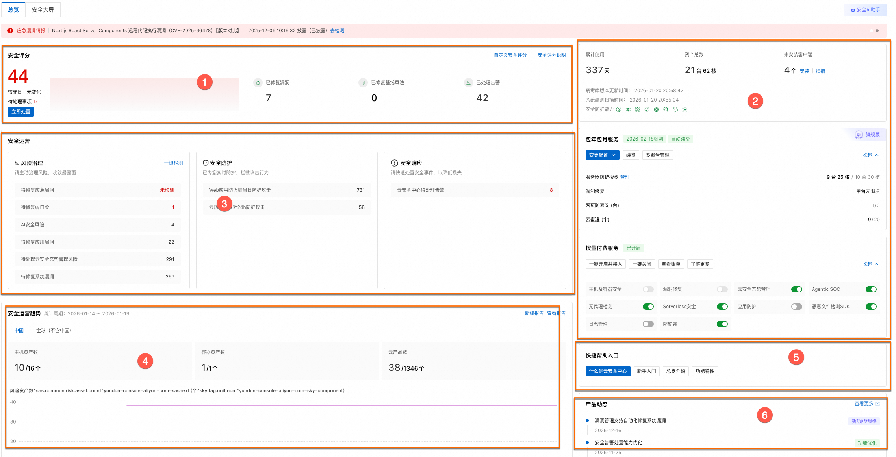
Task: Turn off the Agentic SOC toggle
Action: 871,290
